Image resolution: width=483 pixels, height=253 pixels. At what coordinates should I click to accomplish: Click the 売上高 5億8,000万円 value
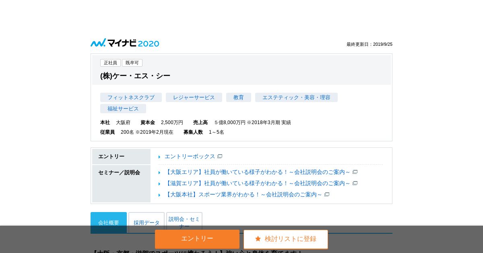[x=252, y=122]
